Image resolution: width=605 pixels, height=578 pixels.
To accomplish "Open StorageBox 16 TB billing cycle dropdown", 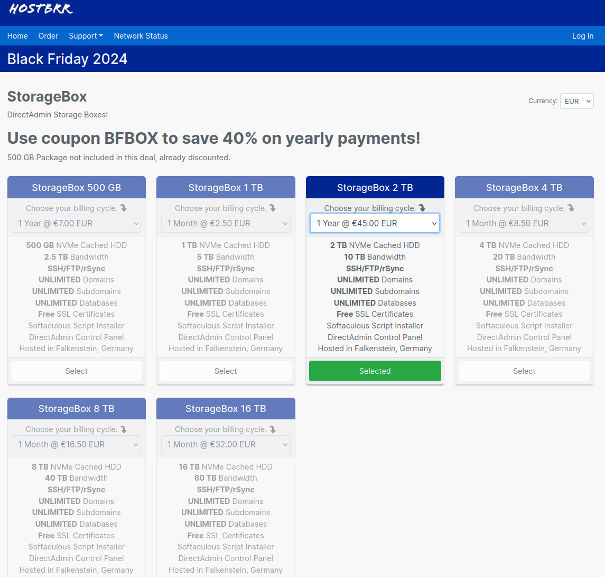I will [x=226, y=445].
